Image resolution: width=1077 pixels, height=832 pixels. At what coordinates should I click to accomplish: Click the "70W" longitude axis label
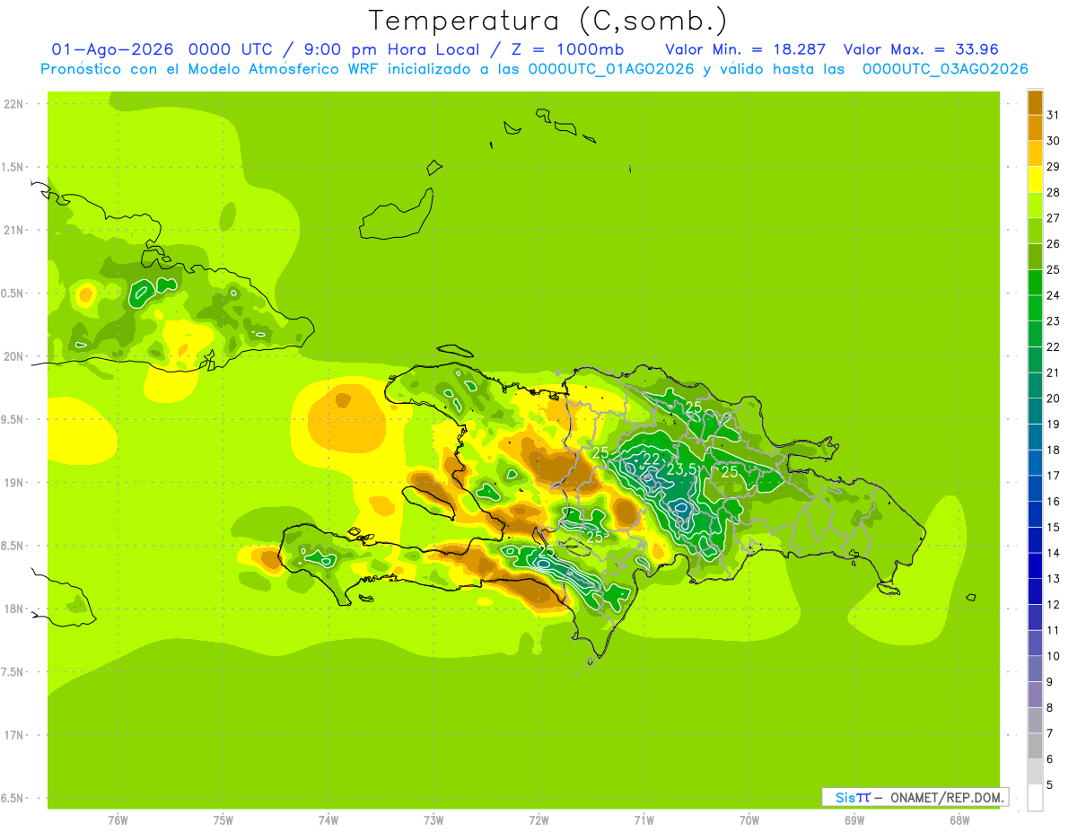(x=749, y=820)
